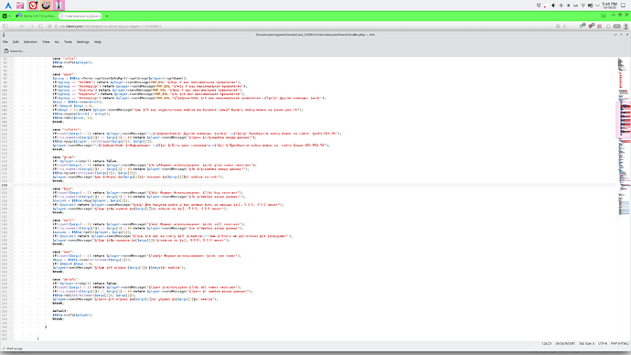
Task: Click the 'default:' line in code
Action: pos(59,311)
